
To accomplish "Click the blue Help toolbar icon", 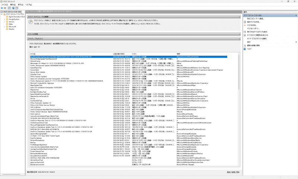I will pos(13,8).
